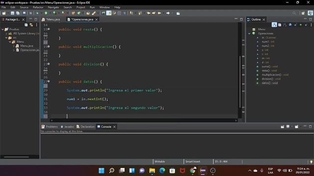Click the Save toolbar icon
This screenshot has height=176, width=314.
12,13
